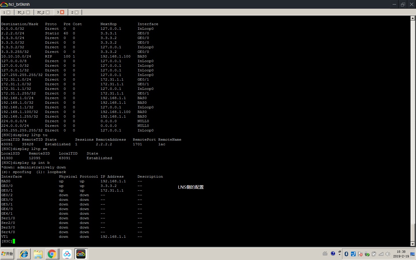Image resolution: width=416 pixels, height=260 pixels.
Task: Select the HCL simulator taskbar button
Action: click(81, 254)
